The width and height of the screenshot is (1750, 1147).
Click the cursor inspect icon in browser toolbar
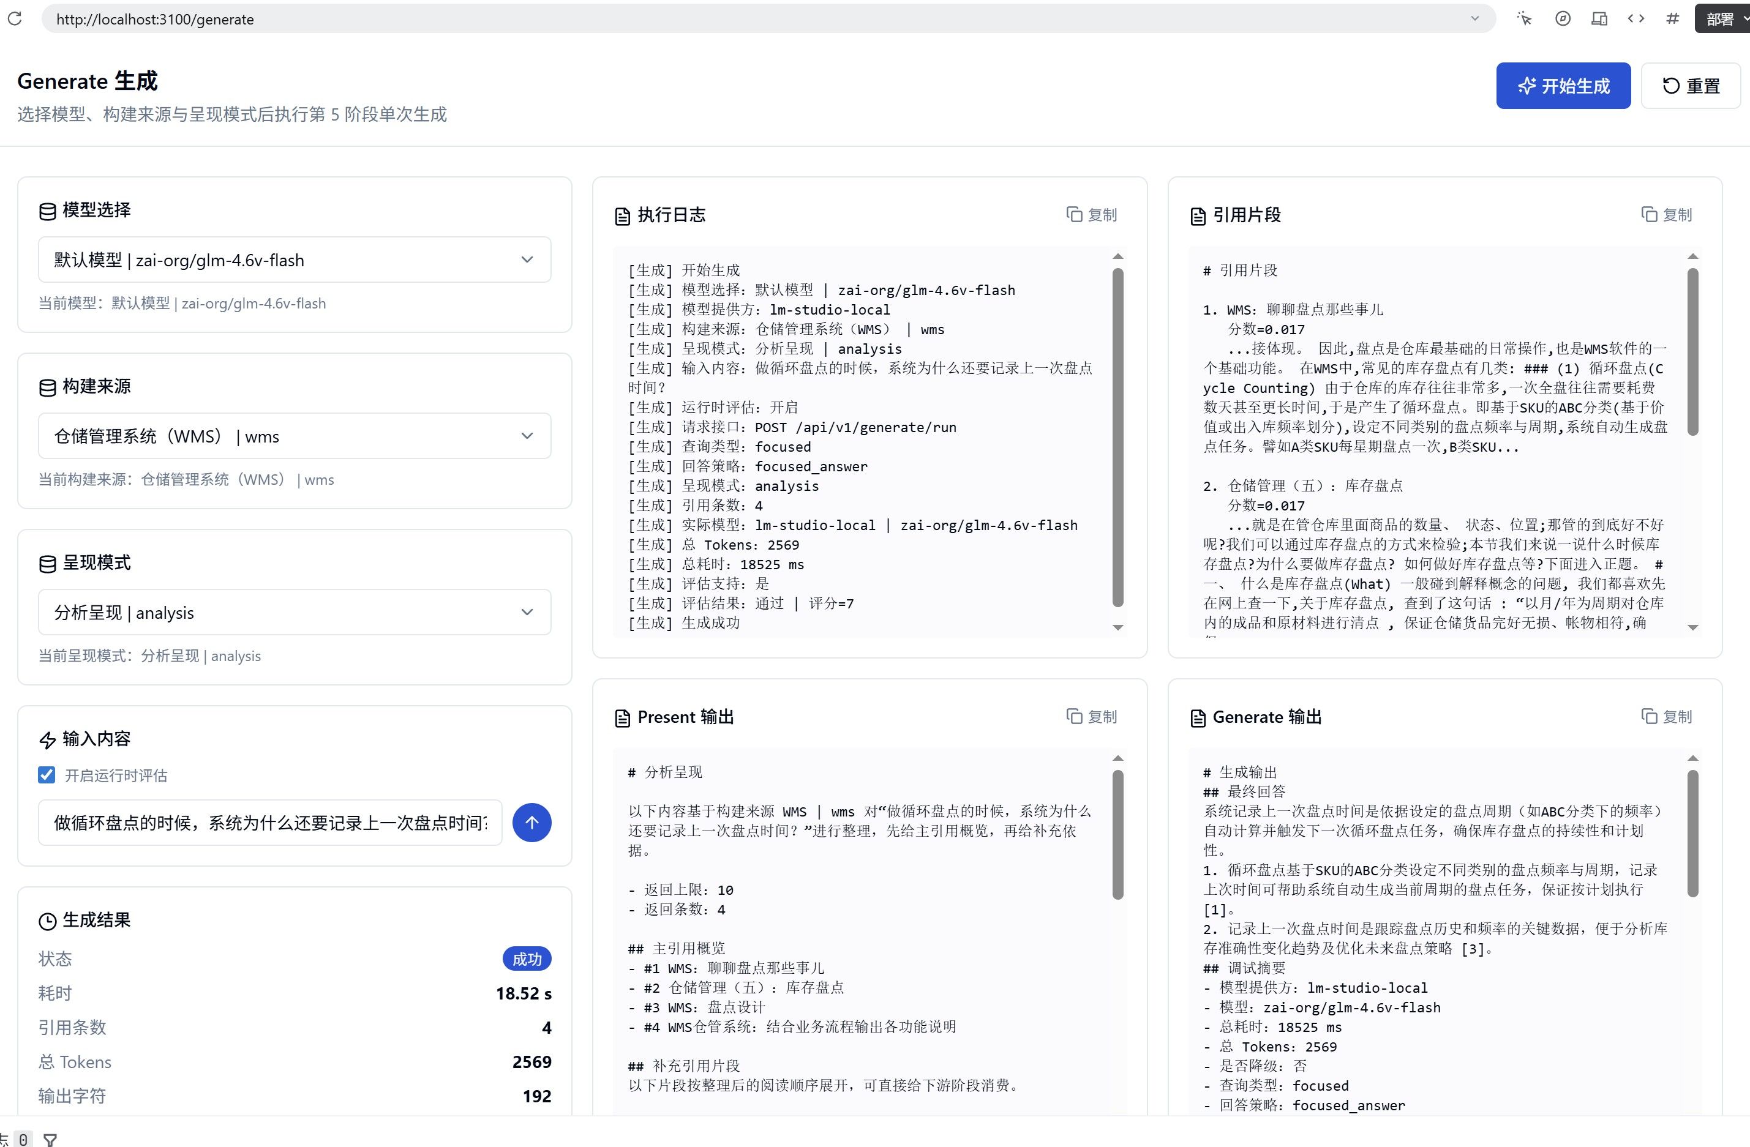pyautogui.click(x=1523, y=18)
